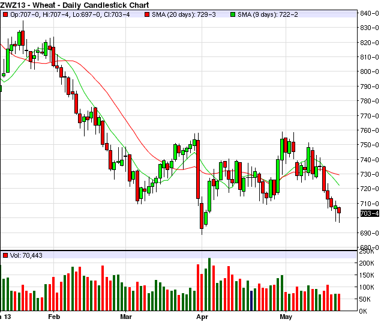Click the 750-0 price axis label
This screenshot has width=384, height=322.
point(370,145)
